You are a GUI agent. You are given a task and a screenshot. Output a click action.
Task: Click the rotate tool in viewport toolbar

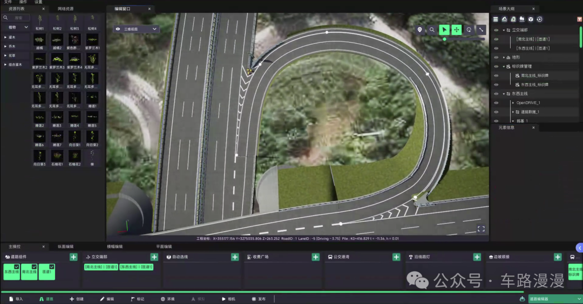click(x=469, y=30)
